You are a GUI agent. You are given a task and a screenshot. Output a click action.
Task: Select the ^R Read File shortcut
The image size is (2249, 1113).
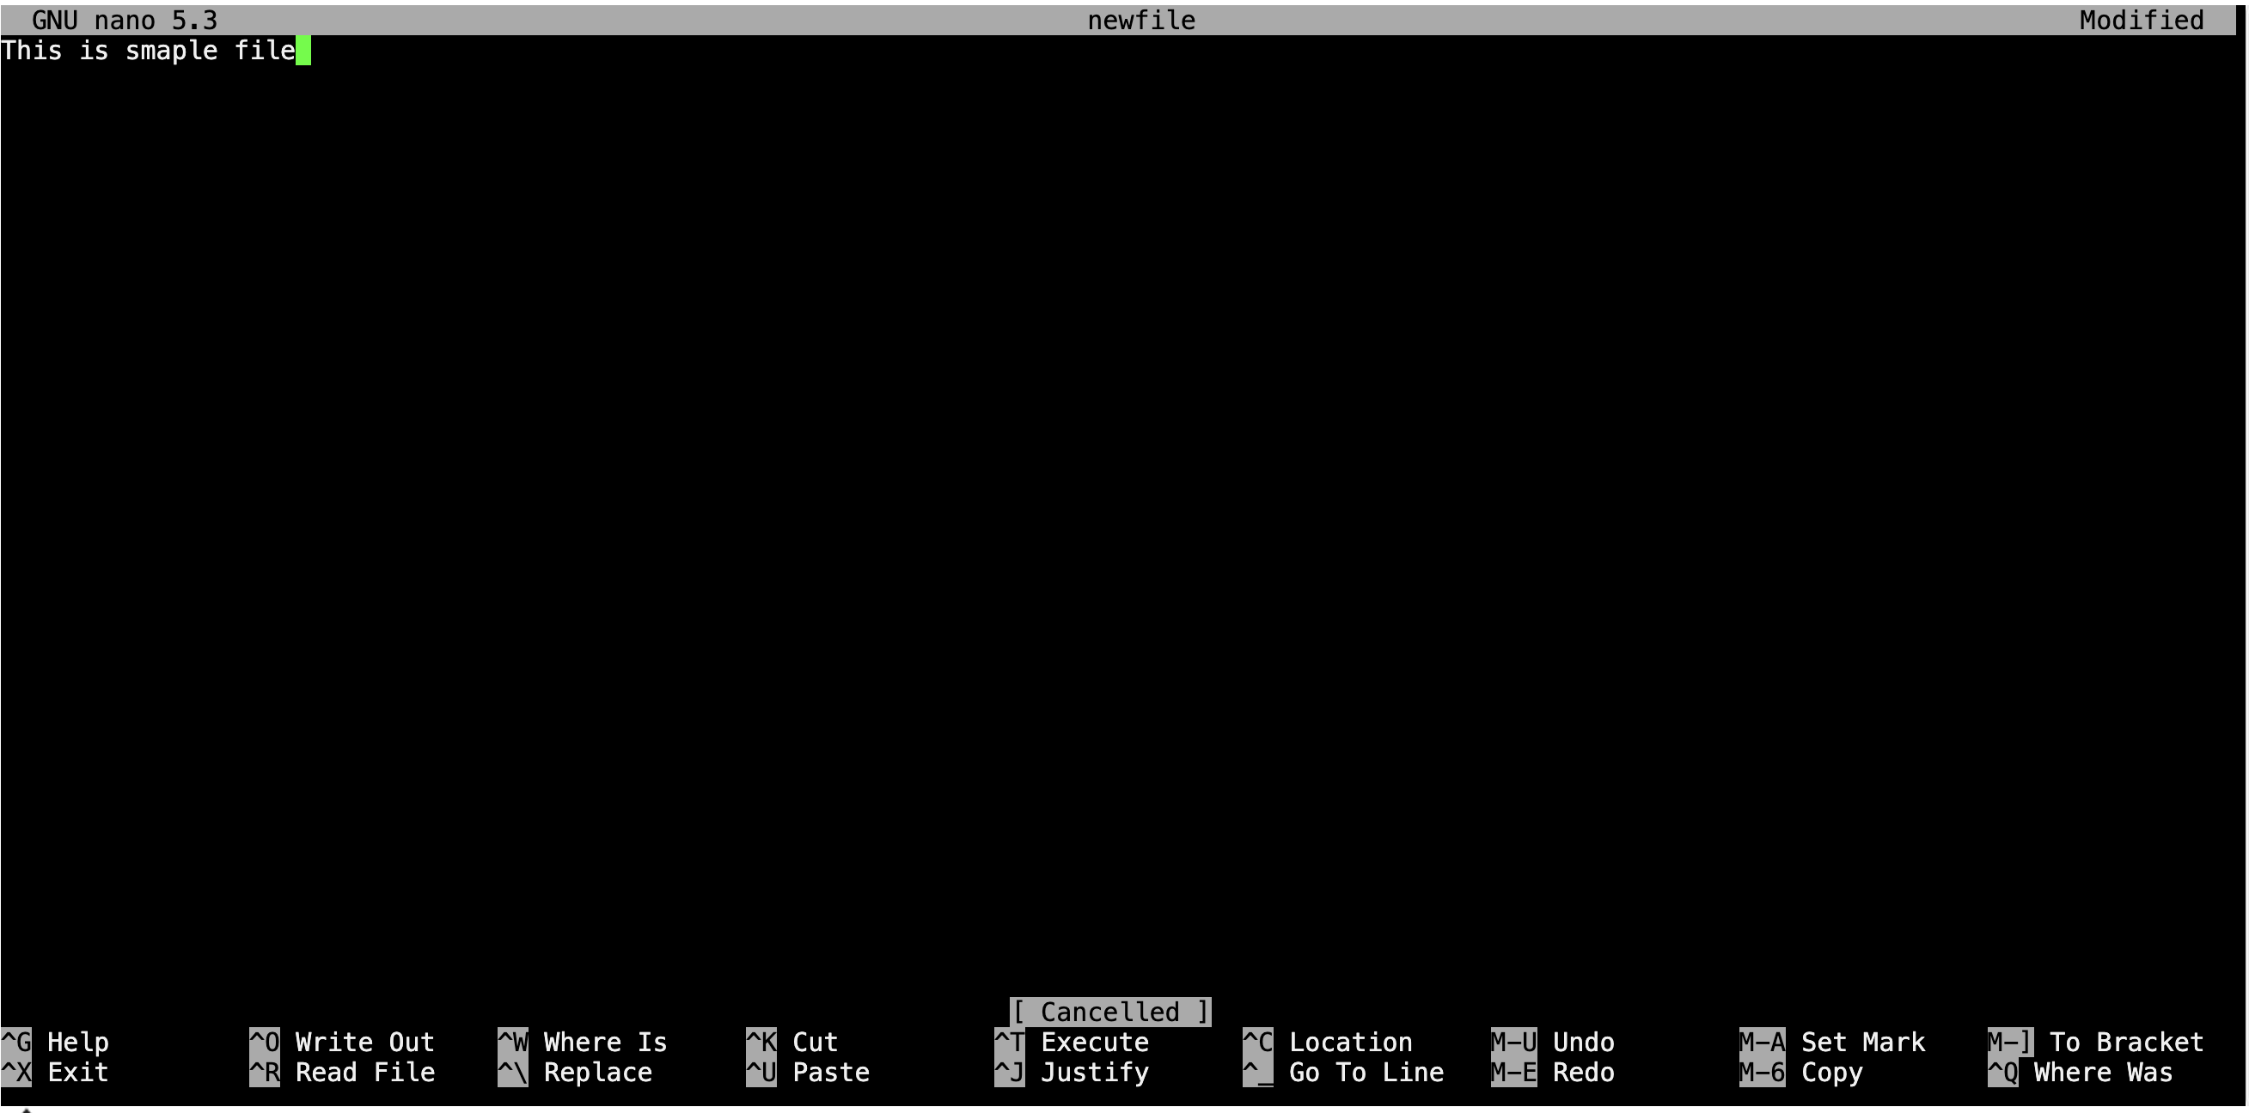(x=341, y=1072)
